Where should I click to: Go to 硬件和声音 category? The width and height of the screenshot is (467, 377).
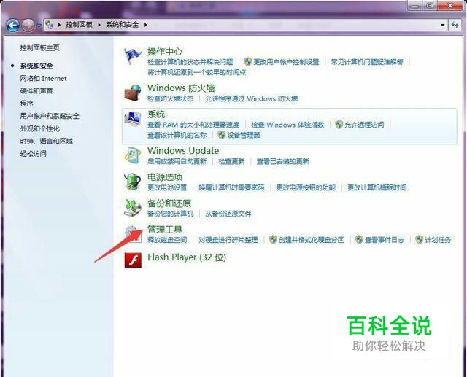36,90
